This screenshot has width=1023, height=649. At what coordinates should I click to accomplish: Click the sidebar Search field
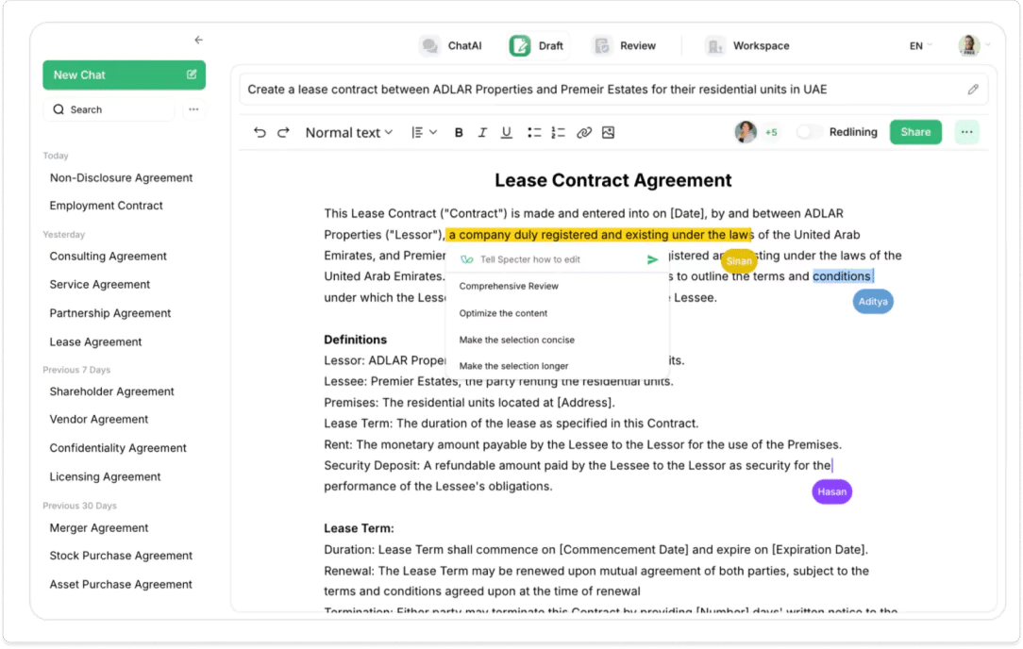tap(109, 109)
